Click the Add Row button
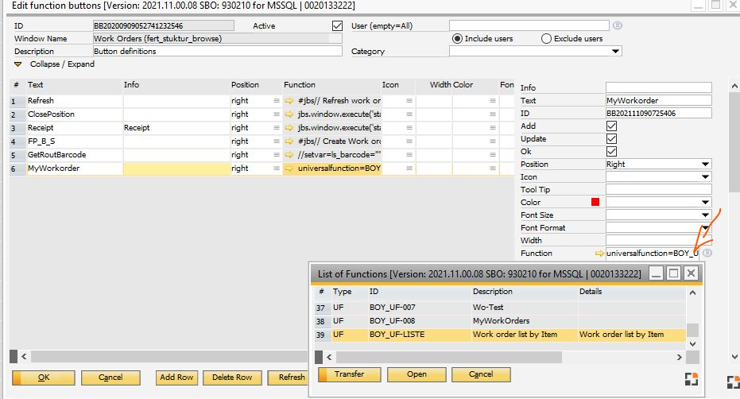This screenshot has height=399, width=740. 176,377
